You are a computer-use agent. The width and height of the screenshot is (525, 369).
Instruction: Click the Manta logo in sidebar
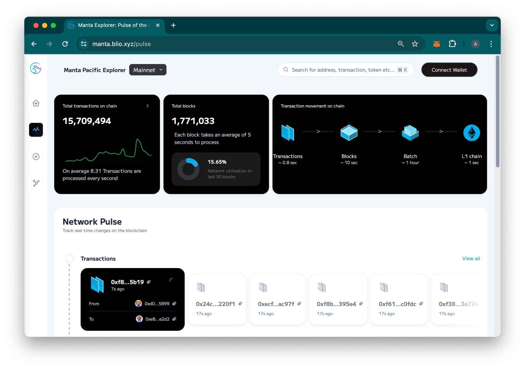(x=36, y=68)
